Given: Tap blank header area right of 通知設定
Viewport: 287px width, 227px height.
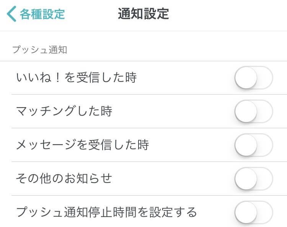Looking at the screenshot, I should tap(230, 14).
